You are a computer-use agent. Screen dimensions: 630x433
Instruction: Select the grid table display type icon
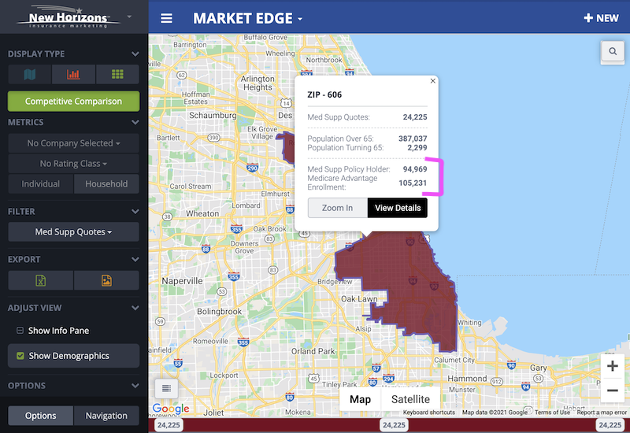click(117, 74)
